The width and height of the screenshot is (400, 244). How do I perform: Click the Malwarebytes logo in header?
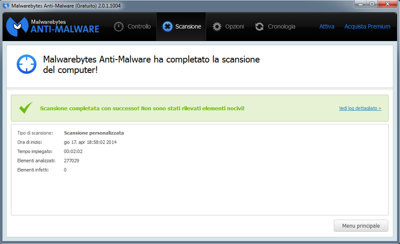coord(17,26)
